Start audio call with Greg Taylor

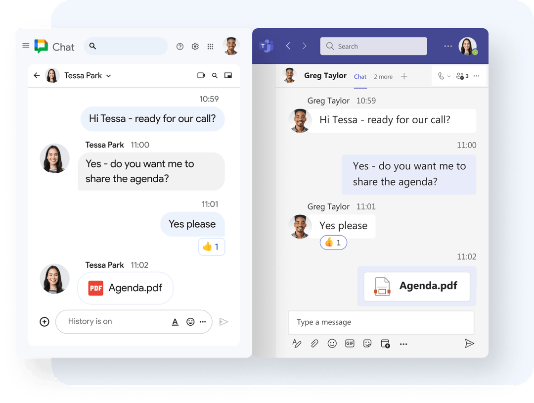[441, 76]
